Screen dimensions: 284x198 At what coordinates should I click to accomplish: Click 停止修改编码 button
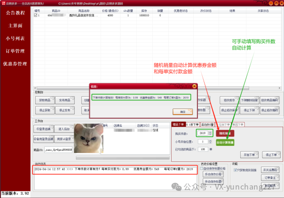tap(269, 110)
